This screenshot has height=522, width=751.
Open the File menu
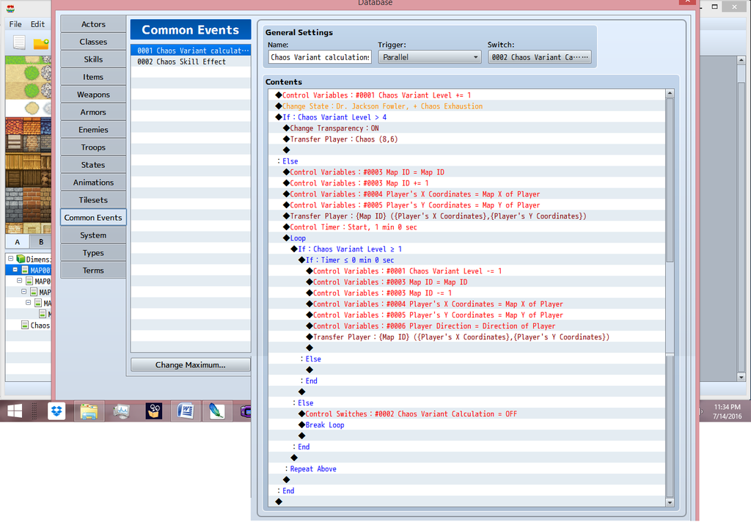pyautogui.click(x=15, y=24)
